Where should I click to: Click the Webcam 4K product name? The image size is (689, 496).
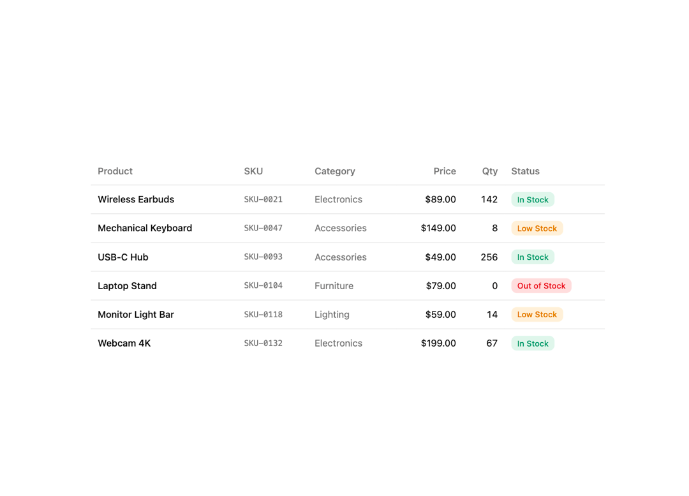click(x=124, y=343)
